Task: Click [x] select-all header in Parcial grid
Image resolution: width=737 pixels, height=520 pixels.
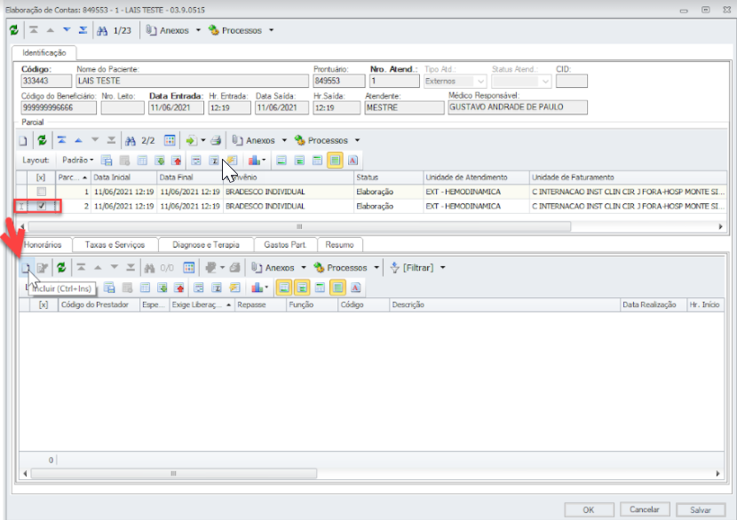Action: pos(42,177)
